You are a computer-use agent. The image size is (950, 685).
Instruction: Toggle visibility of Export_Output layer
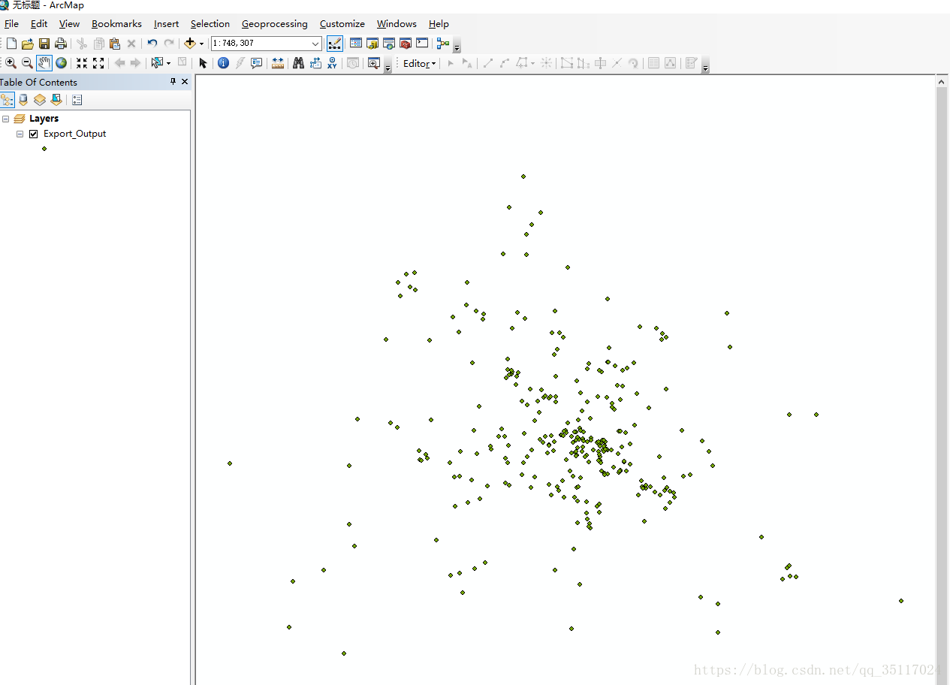(x=33, y=134)
